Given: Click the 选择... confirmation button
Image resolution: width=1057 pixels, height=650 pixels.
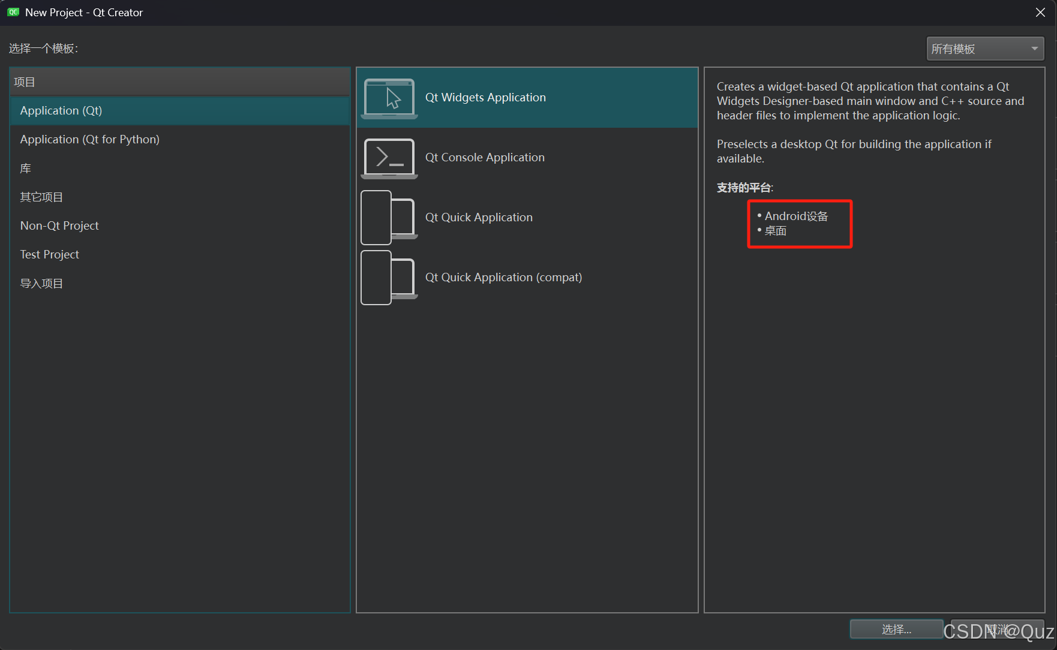Looking at the screenshot, I should coord(896,629).
